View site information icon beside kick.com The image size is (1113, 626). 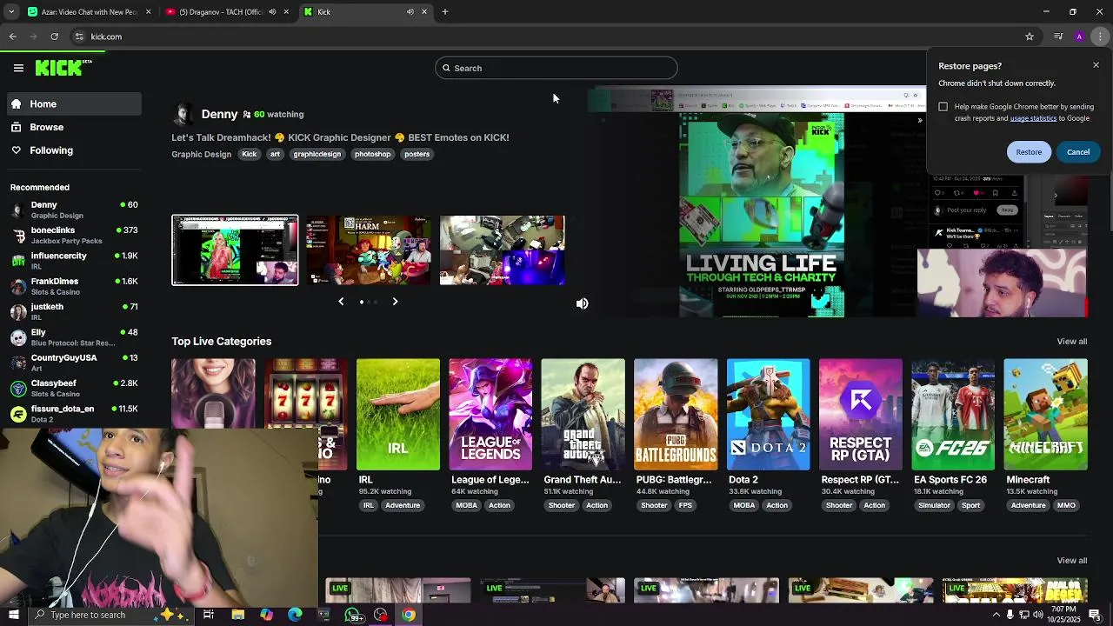pyautogui.click(x=79, y=37)
